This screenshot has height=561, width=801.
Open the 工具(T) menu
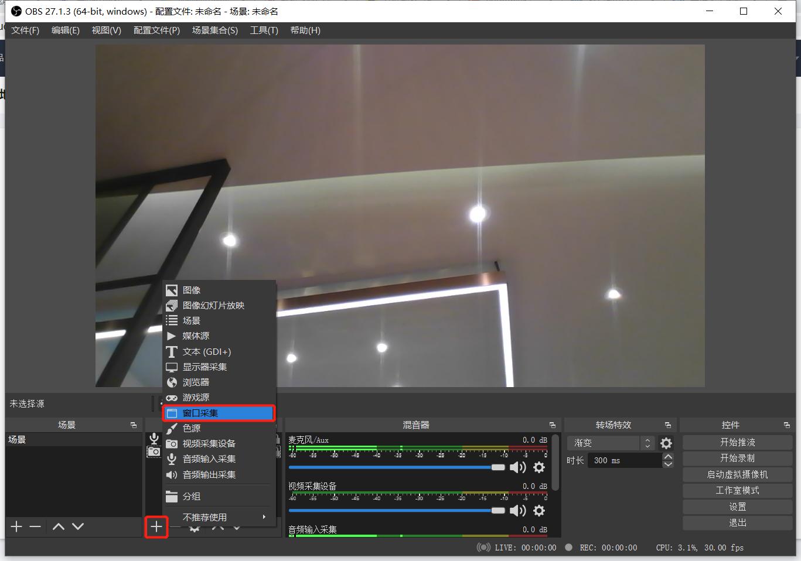264,30
